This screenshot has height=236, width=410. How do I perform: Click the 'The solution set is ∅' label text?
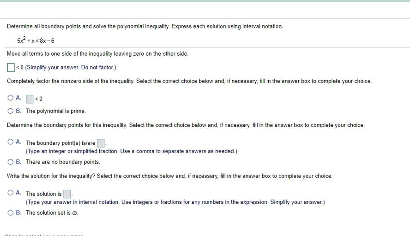[x=52, y=213]
